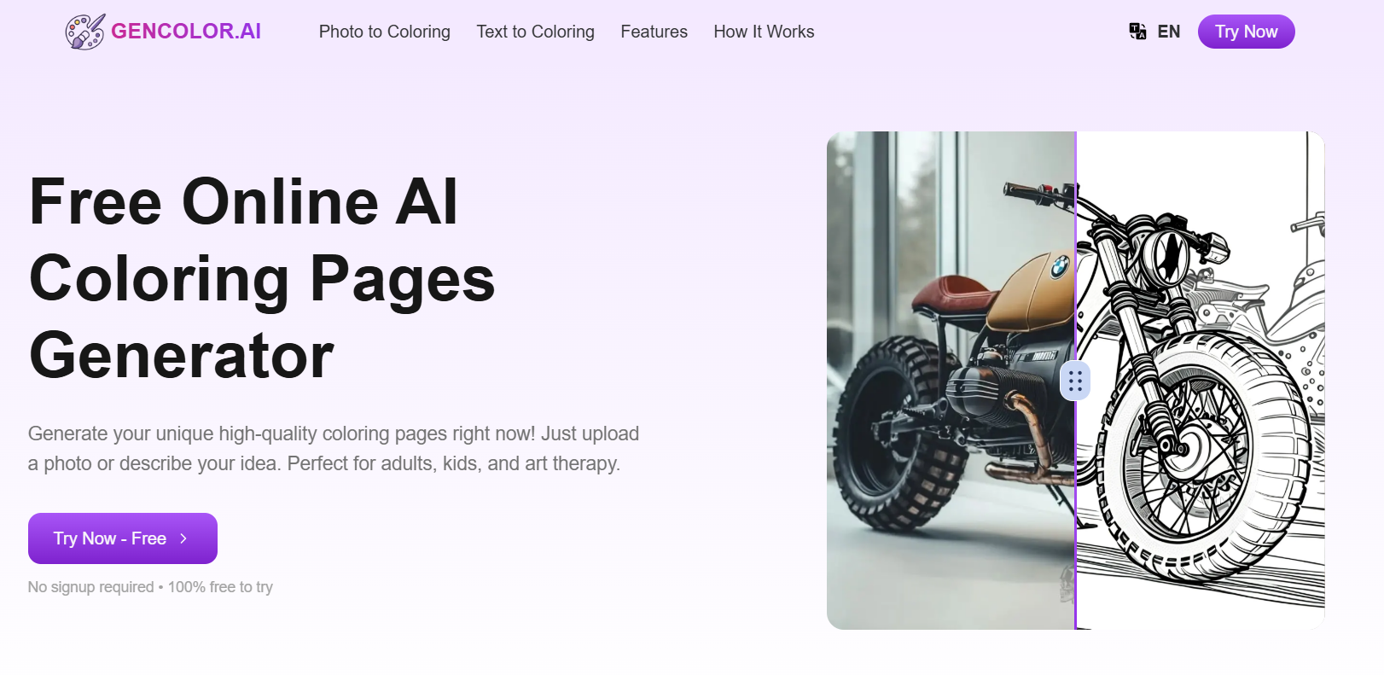This screenshot has width=1384, height=675.
Task: Click the Try Now - Free button
Action: [123, 538]
